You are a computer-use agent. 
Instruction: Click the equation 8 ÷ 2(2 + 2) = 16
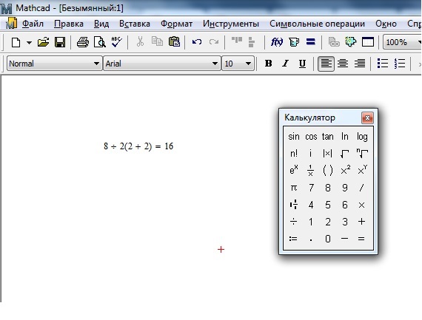pos(138,146)
